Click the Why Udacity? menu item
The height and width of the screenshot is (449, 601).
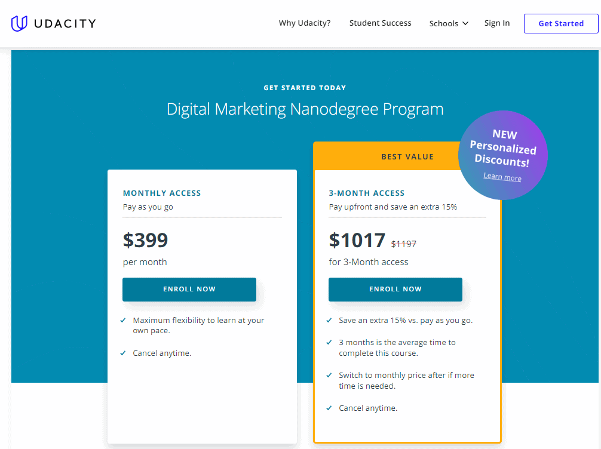(305, 23)
